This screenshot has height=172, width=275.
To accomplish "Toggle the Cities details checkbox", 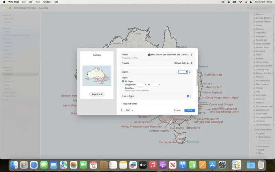I will (256, 153).
